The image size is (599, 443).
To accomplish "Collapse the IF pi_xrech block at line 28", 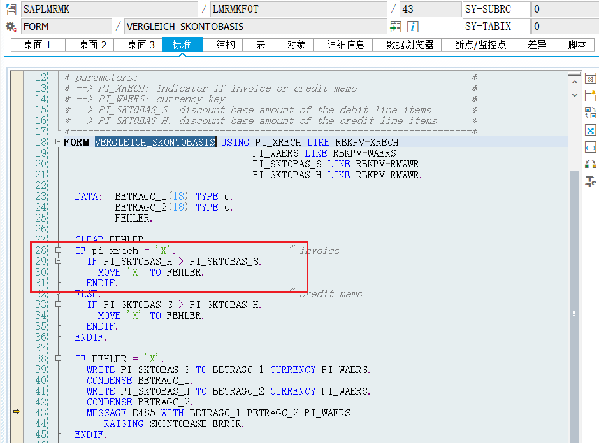I will [x=58, y=250].
